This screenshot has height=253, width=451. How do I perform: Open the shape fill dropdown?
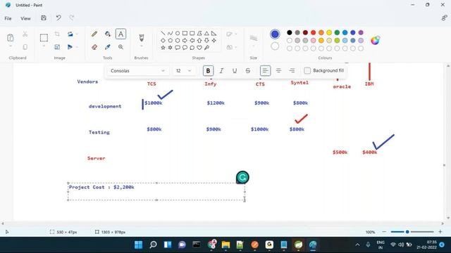[232, 47]
